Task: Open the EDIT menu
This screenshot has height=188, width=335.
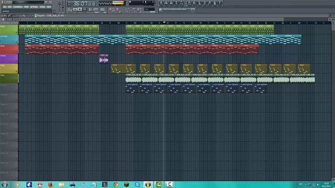Action: coord(10,7)
